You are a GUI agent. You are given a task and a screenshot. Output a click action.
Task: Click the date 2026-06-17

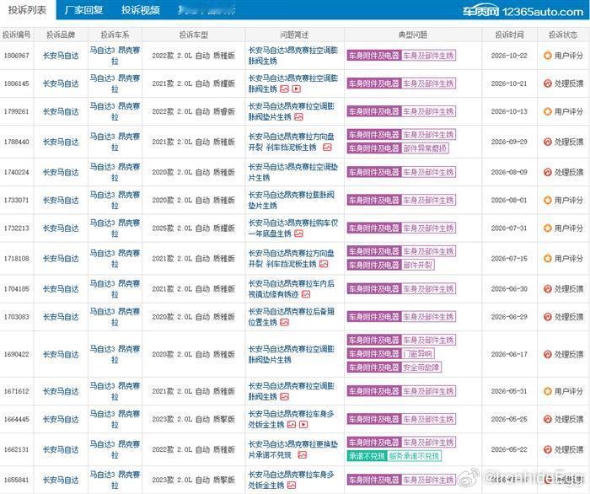click(x=509, y=354)
